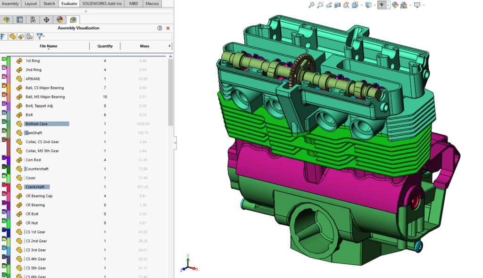Click the part icon beside Ball, MS Major Bearing
483x278 pixels.
pos(19,97)
